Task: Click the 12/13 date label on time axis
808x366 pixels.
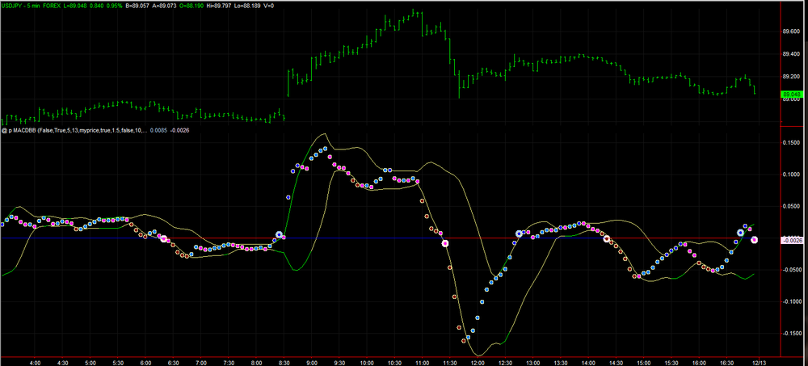Action: point(760,363)
